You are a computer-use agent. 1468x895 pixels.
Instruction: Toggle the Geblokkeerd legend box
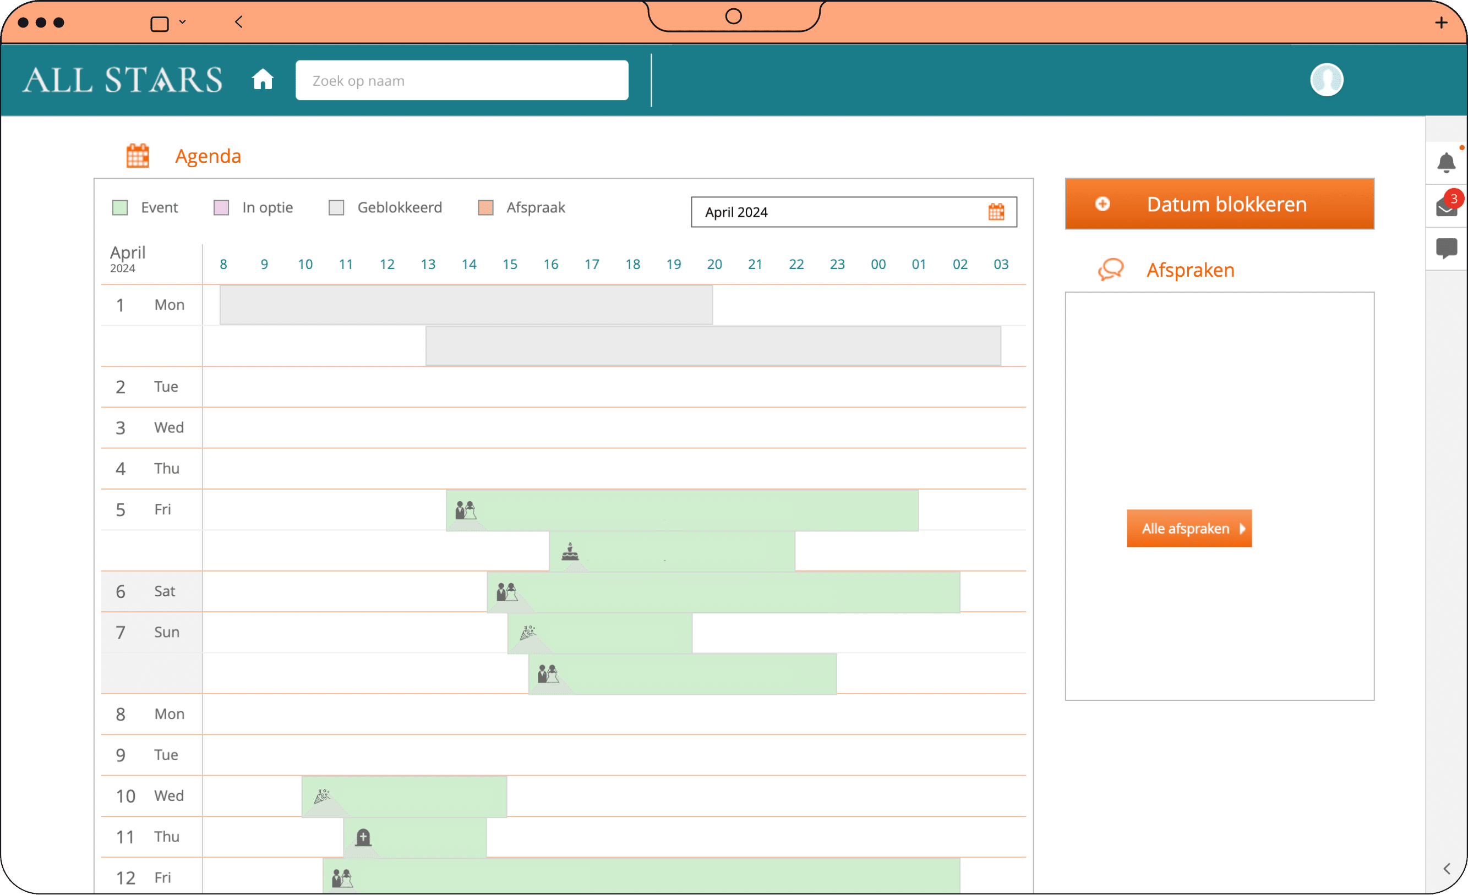pos(337,207)
